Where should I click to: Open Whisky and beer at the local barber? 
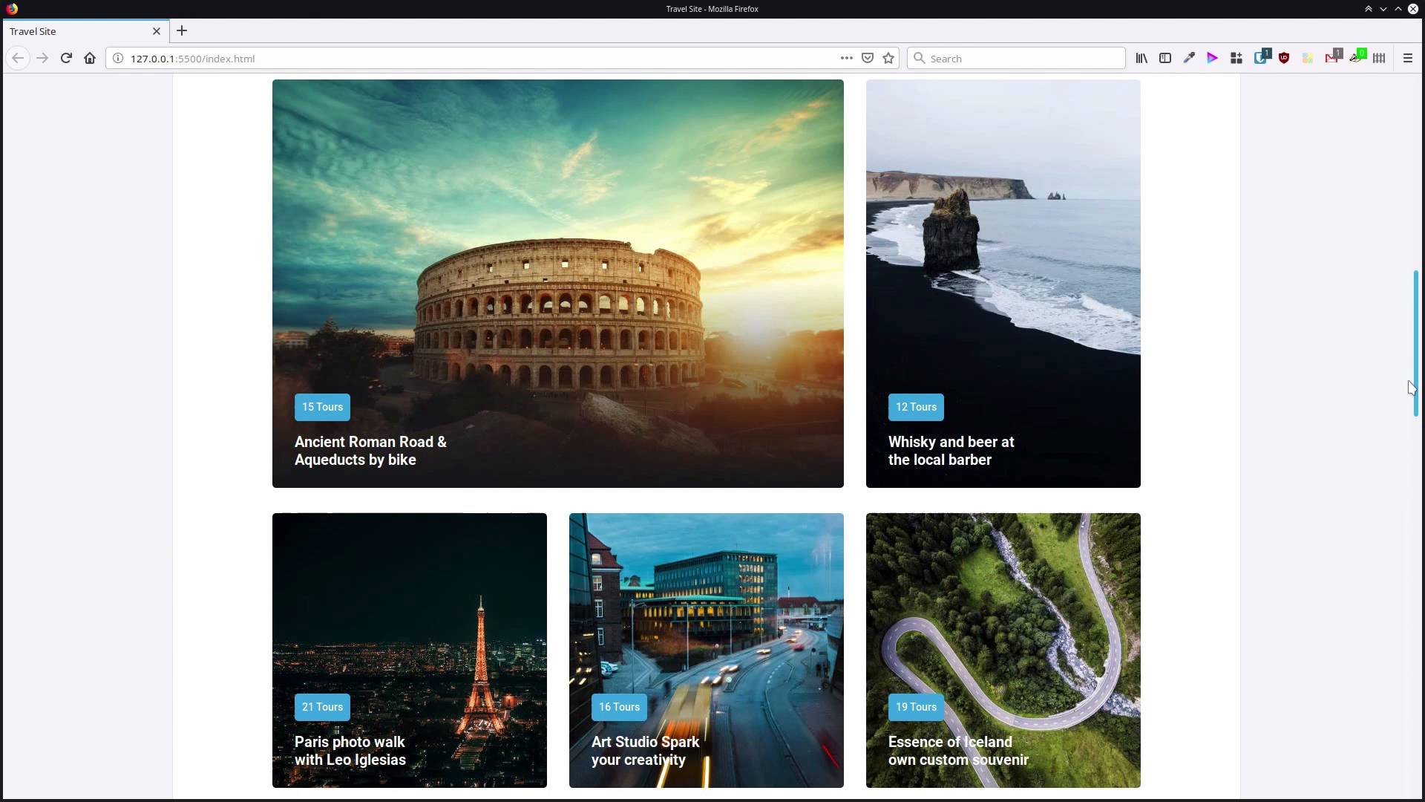pyautogui.click(x=951, y=451)
